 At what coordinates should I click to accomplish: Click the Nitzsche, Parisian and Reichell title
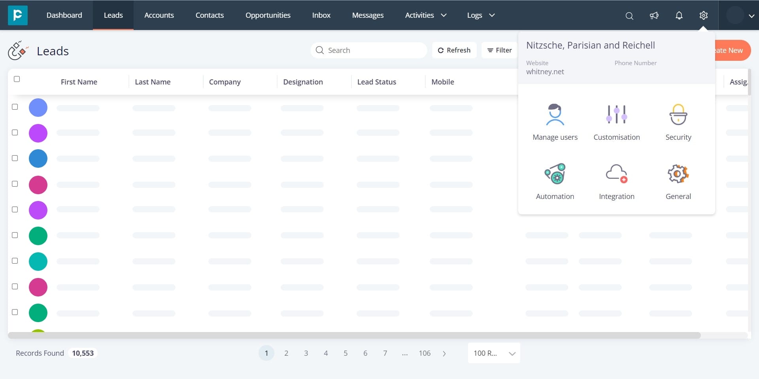pyautogui.click(x=591, y=45)
